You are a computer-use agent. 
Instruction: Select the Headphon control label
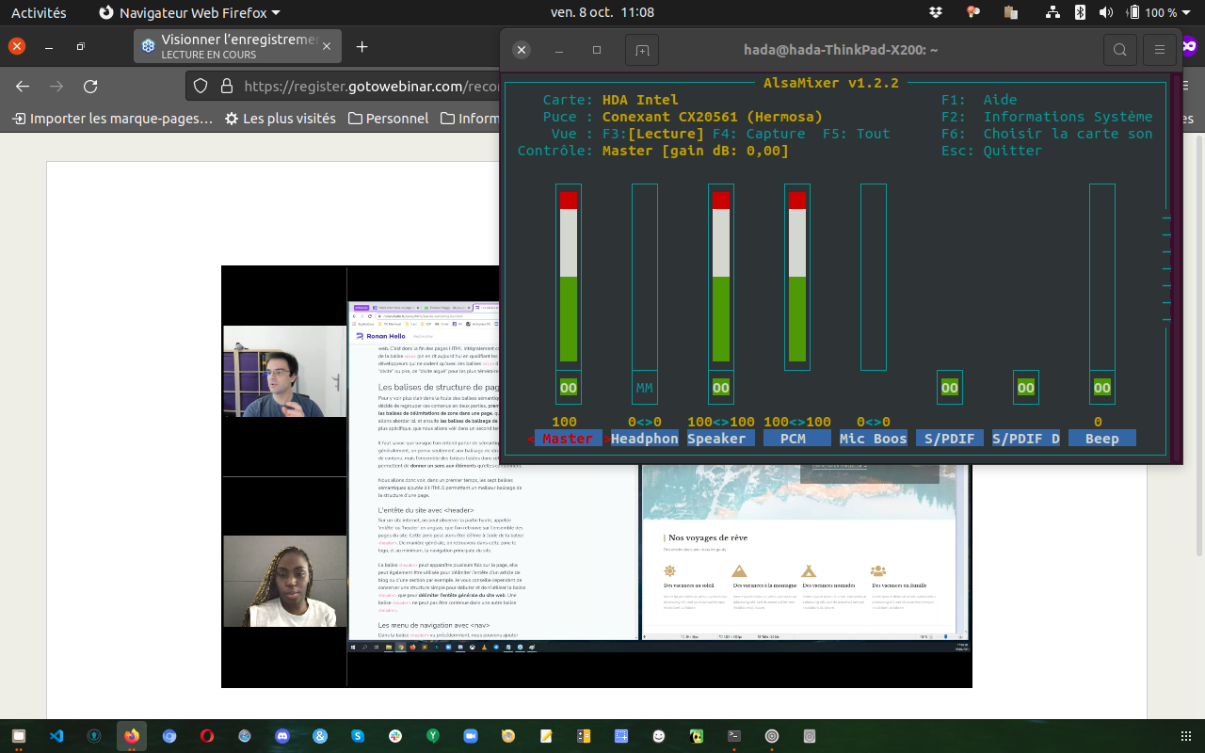644,439
